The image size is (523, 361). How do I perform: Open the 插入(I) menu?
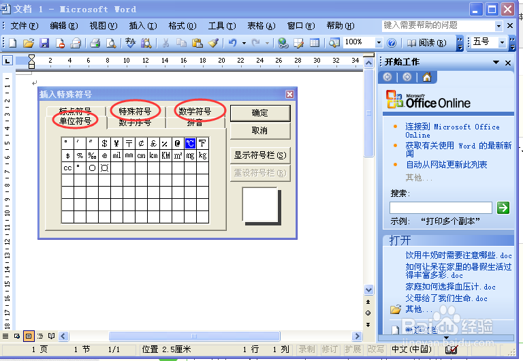coord(143,26)
